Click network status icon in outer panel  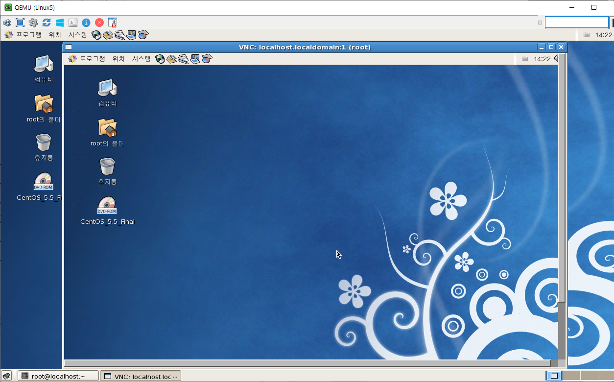click(x=587, y=35)
